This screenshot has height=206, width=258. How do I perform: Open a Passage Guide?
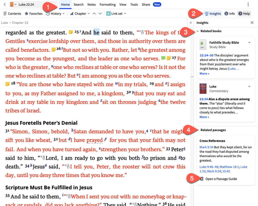tap(221, 179)
